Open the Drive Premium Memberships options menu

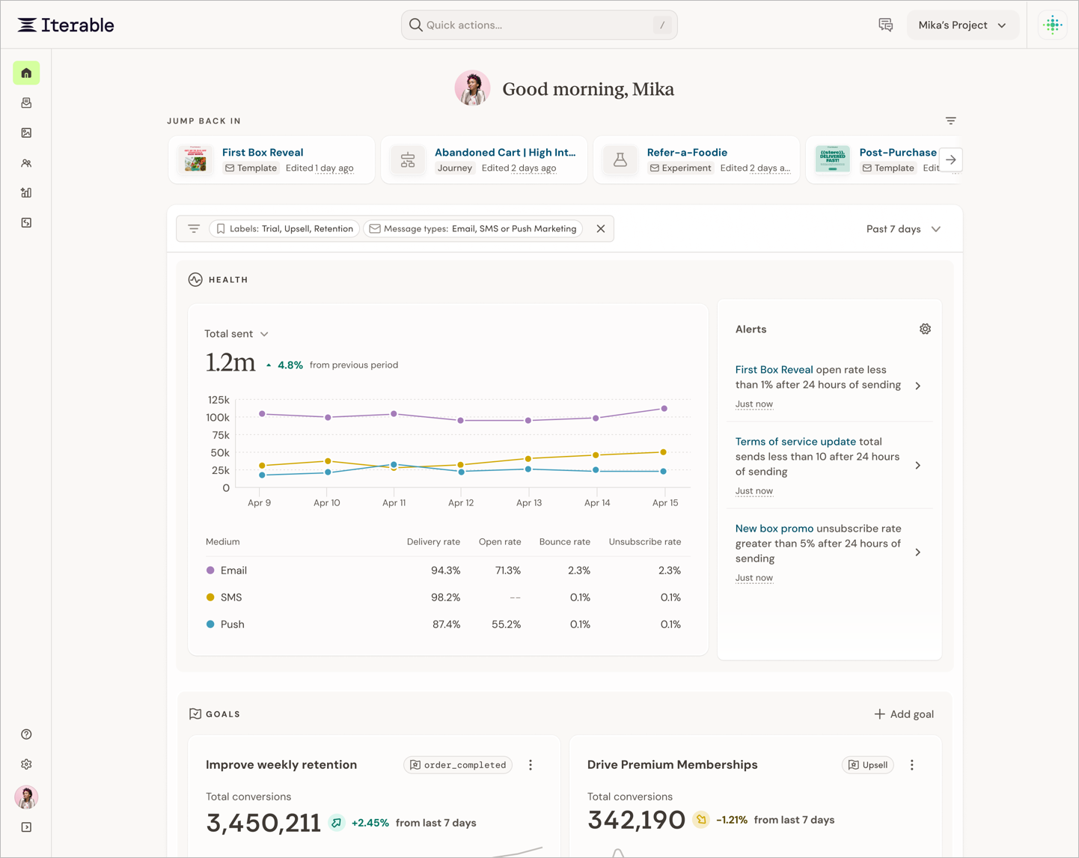[911, 765]
